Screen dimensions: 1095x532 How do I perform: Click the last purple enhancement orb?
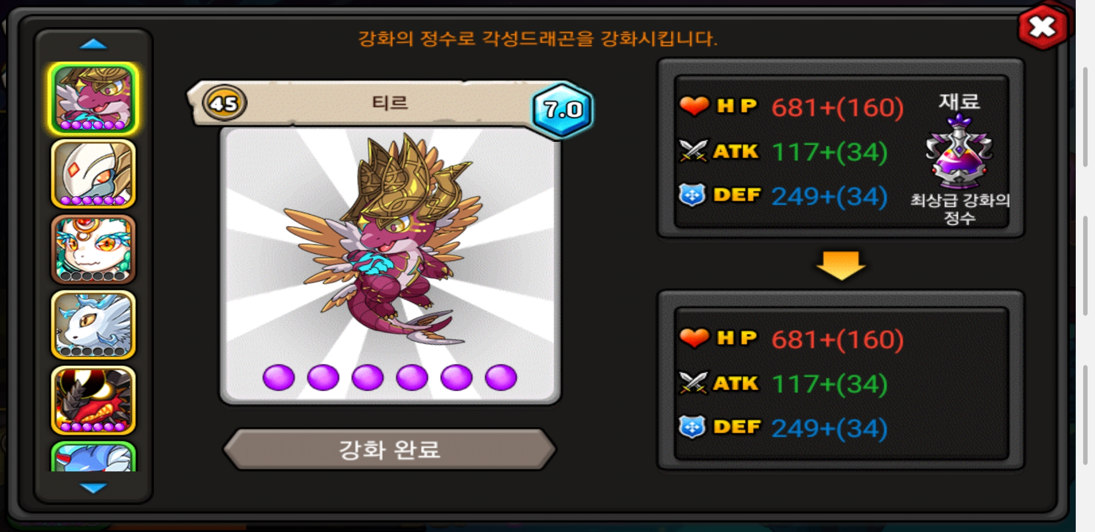(x=501, y=378)
